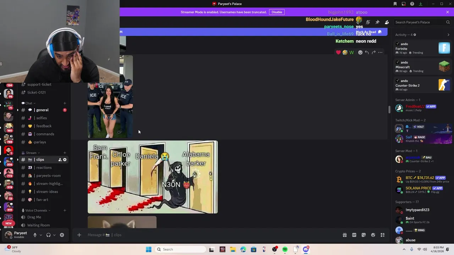The image size is (454, 255).
Task: Toggle microphone mute in user panel
Action: coord(35,235)
